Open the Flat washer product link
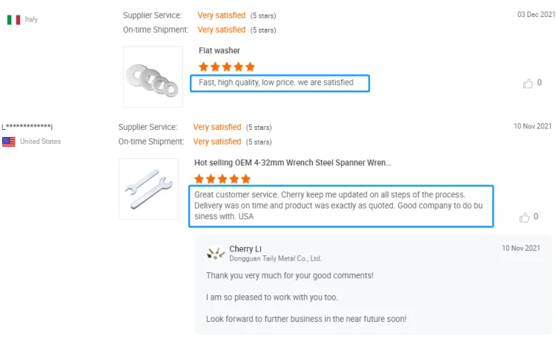 coord(219,51)
